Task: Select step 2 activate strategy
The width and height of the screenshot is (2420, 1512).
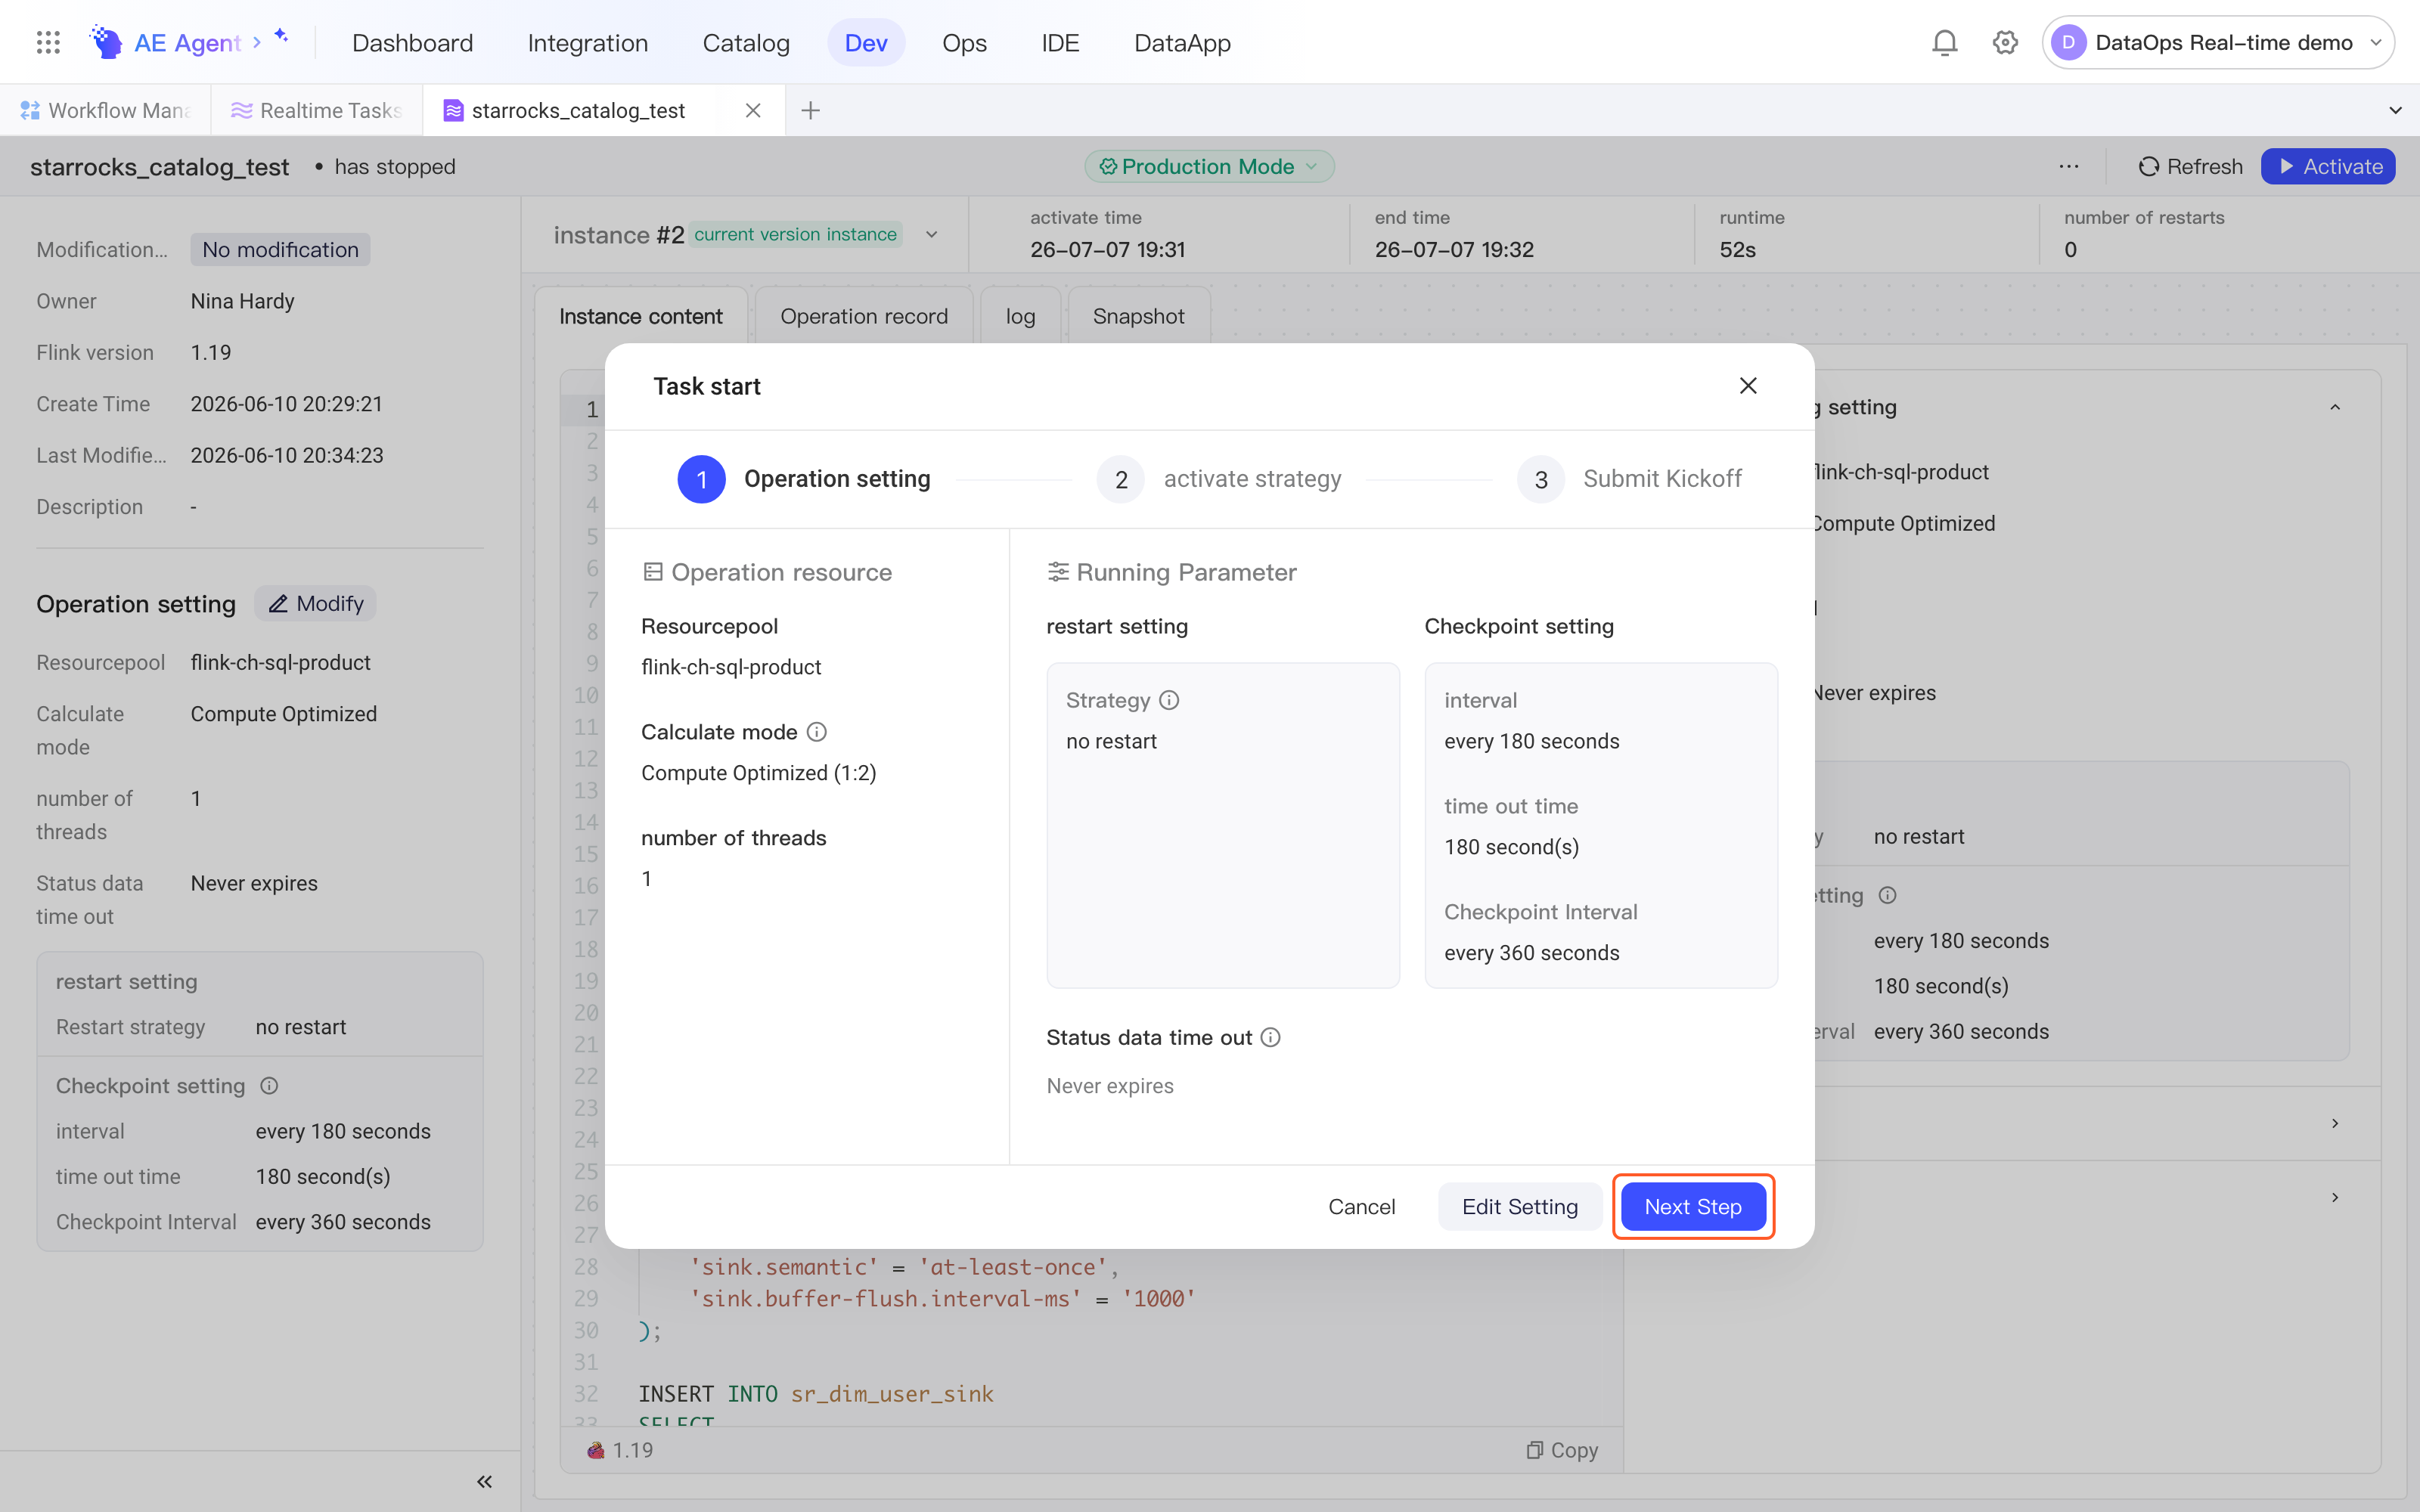Action: click(x=1219, y=479)
